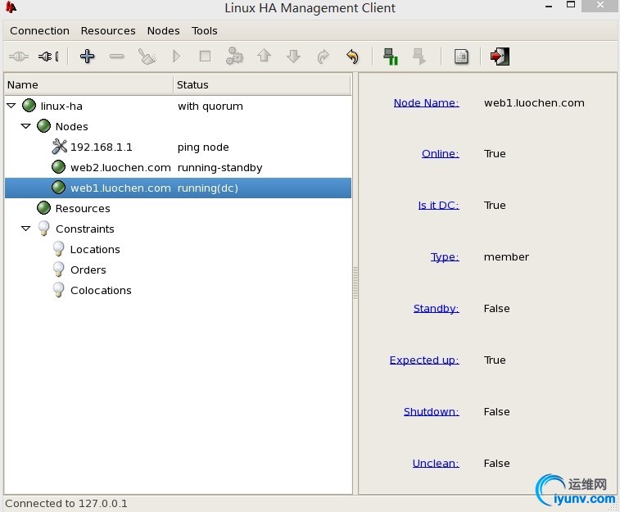Click the disconnect plug icon in toolbar

(x=48, y=57)
